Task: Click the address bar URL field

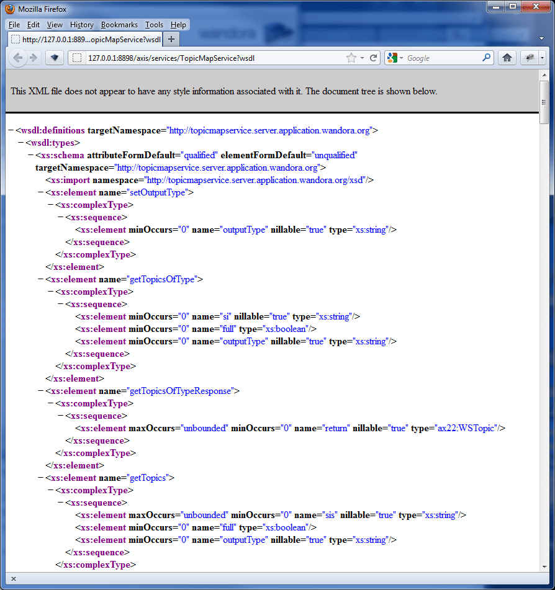Action: pos(211,58)
